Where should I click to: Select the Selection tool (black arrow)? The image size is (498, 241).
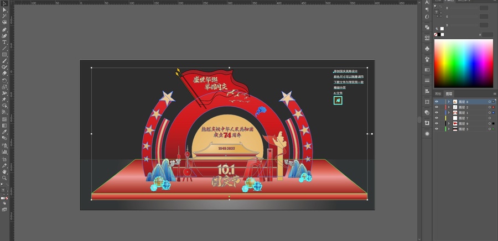coord(4,3)
